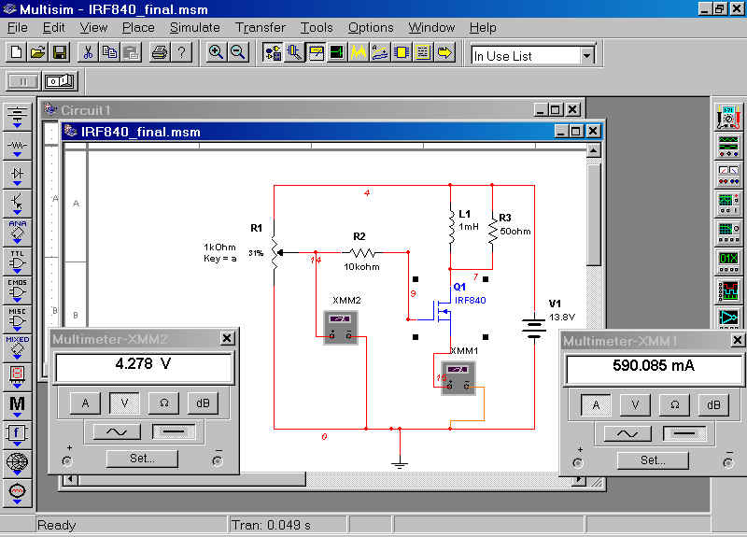Click the yellow arrow transfer icon

444,52
